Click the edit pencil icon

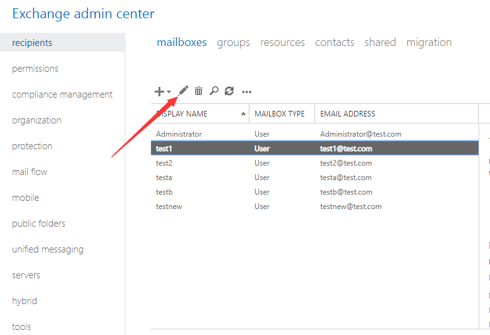[183, 91]
